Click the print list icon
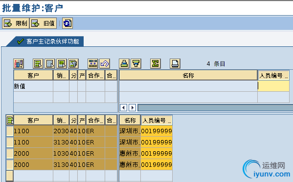This screenshot has width=293, height=182. click(175, 63)
